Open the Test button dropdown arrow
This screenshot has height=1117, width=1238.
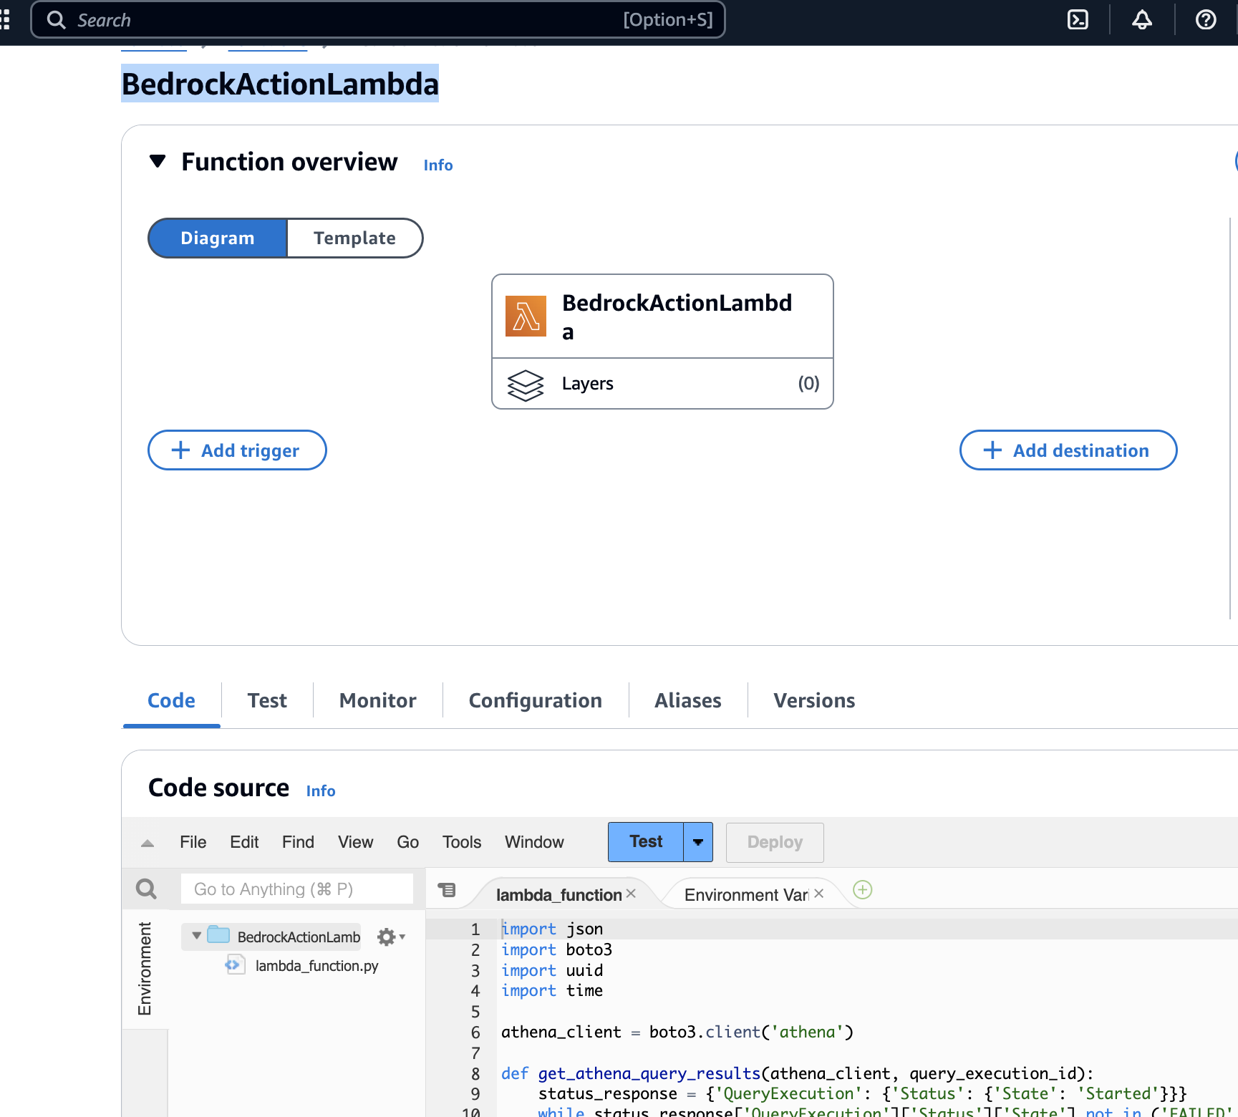point(698,843)
